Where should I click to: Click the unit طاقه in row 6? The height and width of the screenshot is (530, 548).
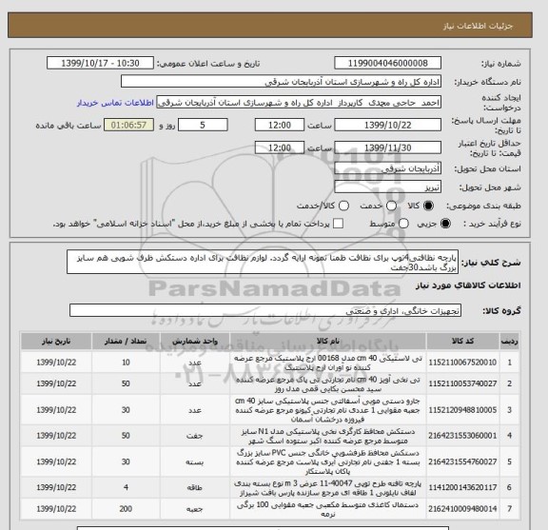click(195, 488)
